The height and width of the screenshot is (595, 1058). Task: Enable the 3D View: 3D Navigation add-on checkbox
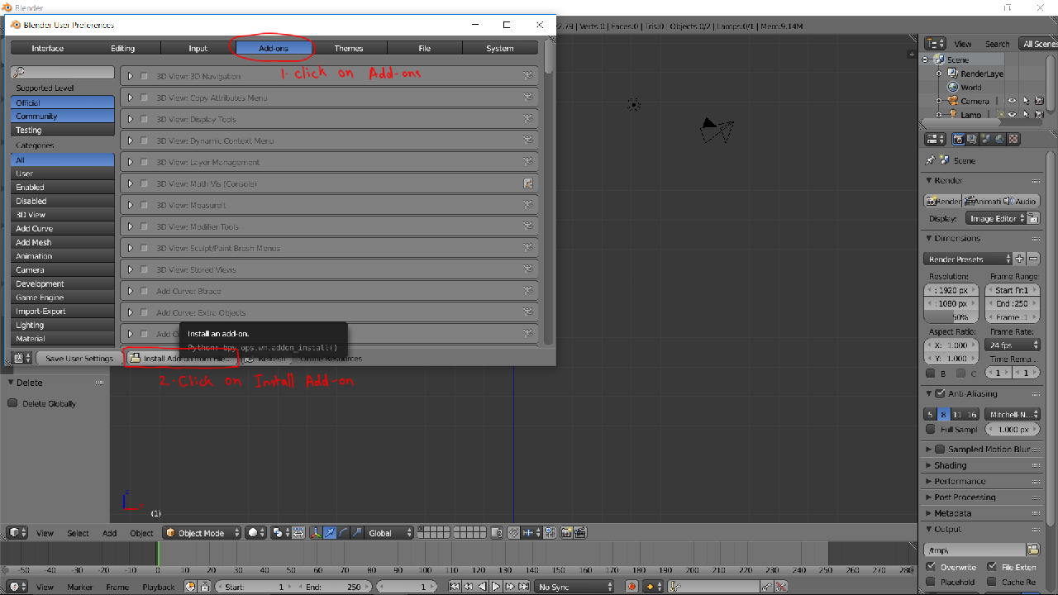coord(144,76)
